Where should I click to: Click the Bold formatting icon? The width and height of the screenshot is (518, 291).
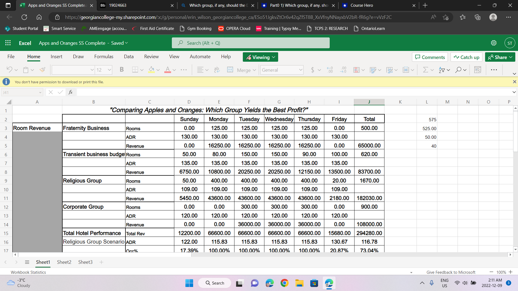point(121,70)
